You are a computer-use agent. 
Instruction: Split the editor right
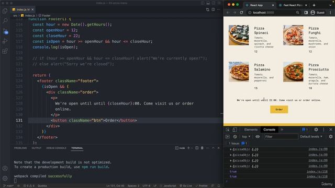click(x=213, y=9)
